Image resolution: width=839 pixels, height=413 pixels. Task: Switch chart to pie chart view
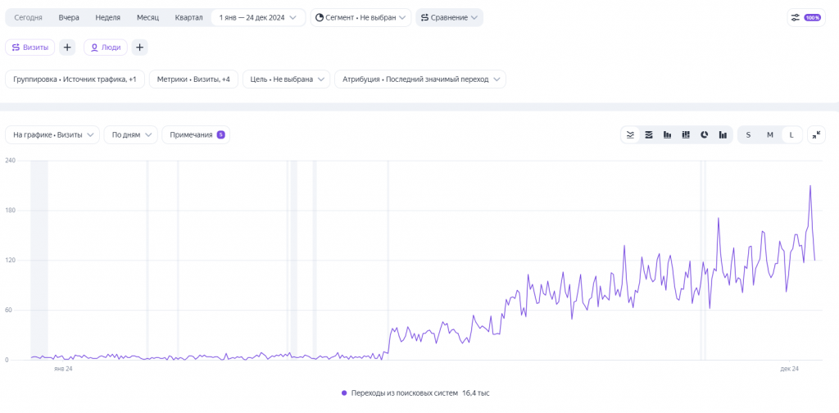click(704, 135)
